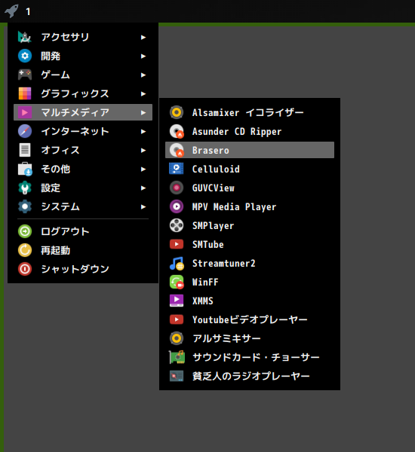
Task: Launch Youtubeビデオプレーヤー
Action: coord(250,319)
